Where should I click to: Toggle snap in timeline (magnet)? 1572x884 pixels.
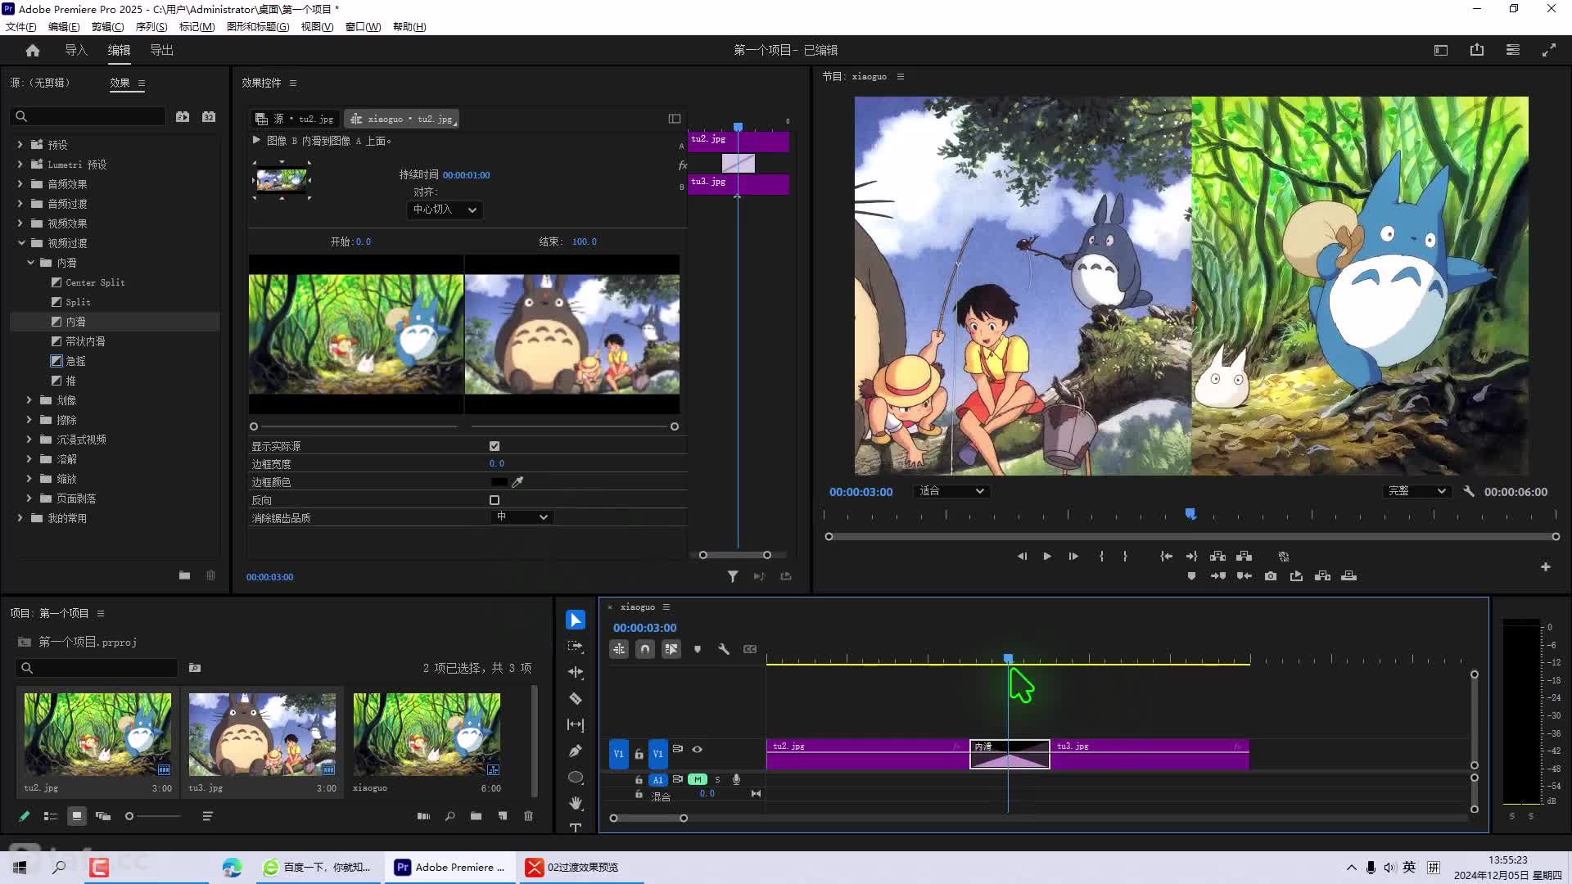coord(645,649)
